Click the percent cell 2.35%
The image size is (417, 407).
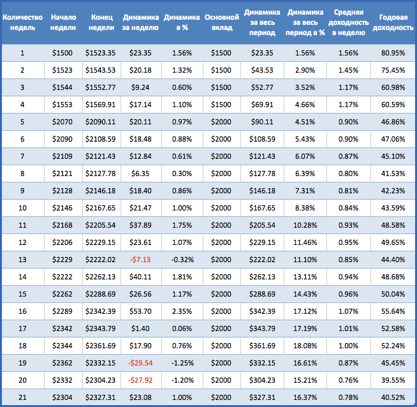pos(182,311)
